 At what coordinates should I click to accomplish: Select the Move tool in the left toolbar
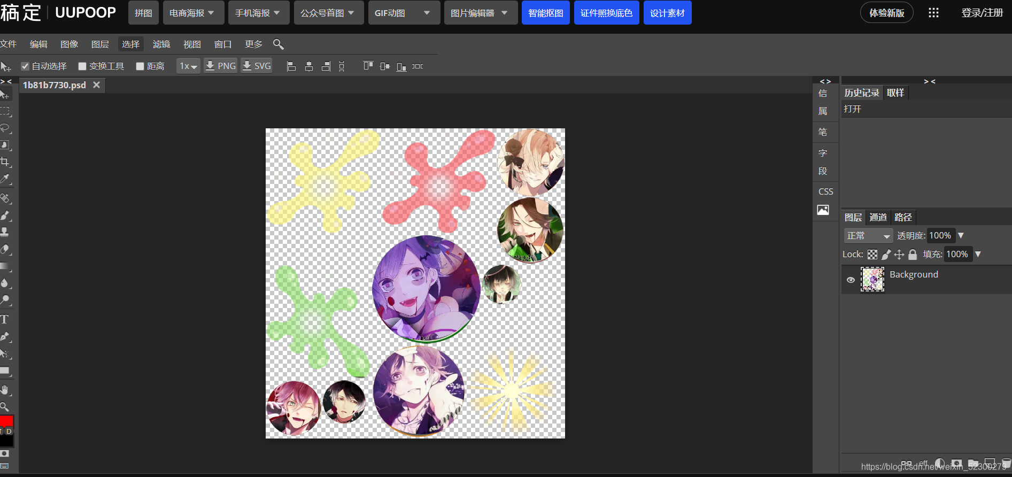pyautogui.click(x=5, y=95)
